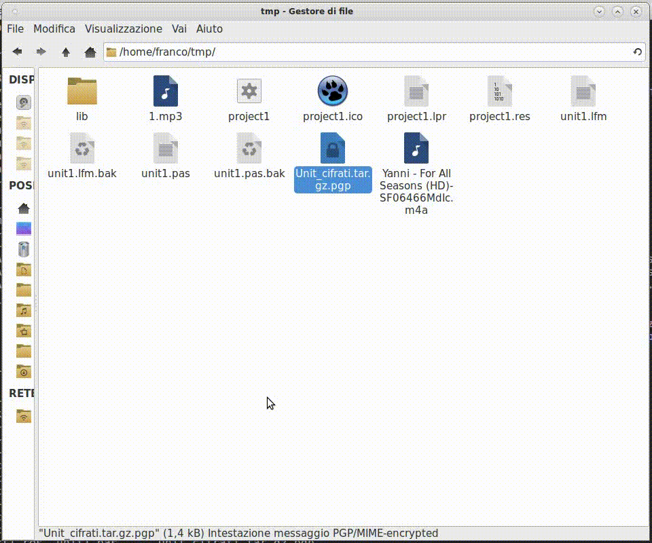Click the home folder toolbar icon
652x543 pixels.
(90, 52)
